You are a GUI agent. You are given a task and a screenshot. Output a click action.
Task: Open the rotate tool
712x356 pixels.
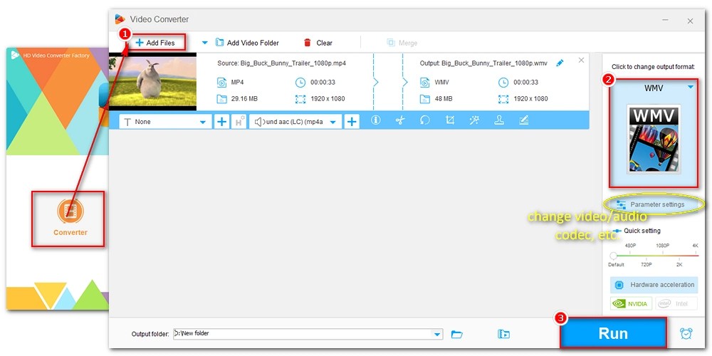pyautogui.click(x=425, y=120)
